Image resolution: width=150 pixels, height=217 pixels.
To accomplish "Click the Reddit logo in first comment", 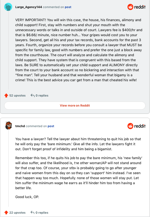I will click(x=136, y=7).
